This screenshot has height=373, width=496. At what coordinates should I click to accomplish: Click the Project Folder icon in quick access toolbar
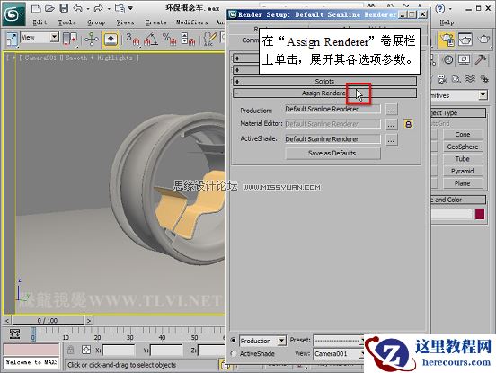click(120, 9)
